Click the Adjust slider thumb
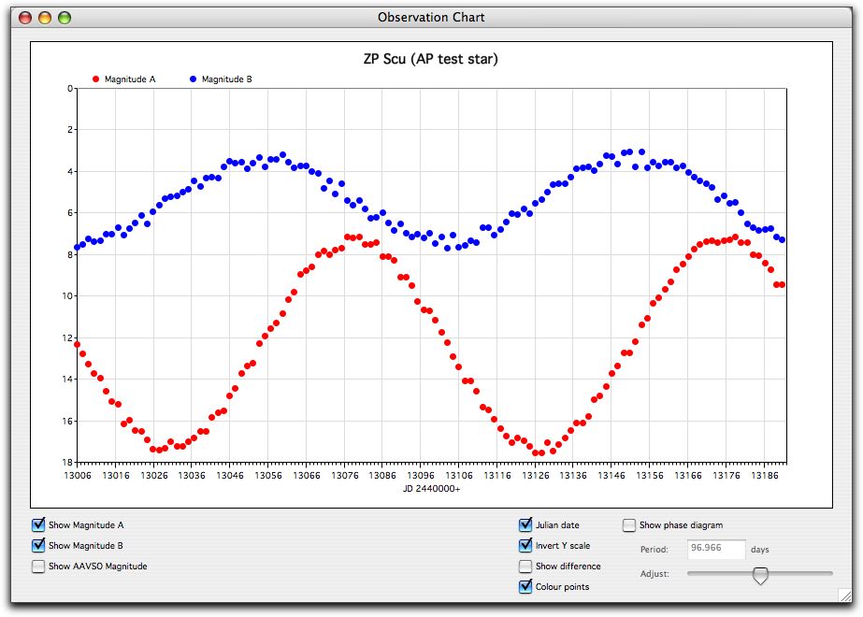 tap(760, 575)
